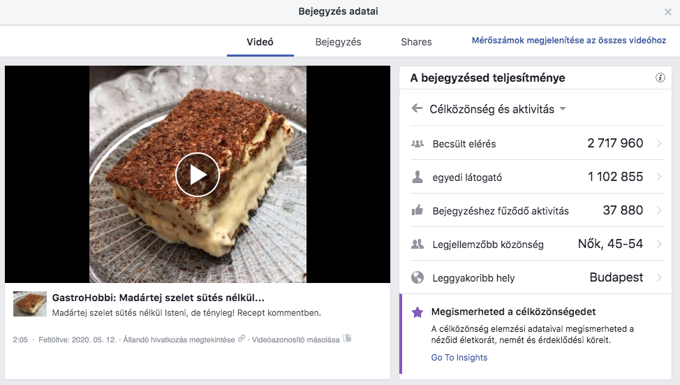Expand the Célközönség és aktivitás dropdown

(563, 108)
